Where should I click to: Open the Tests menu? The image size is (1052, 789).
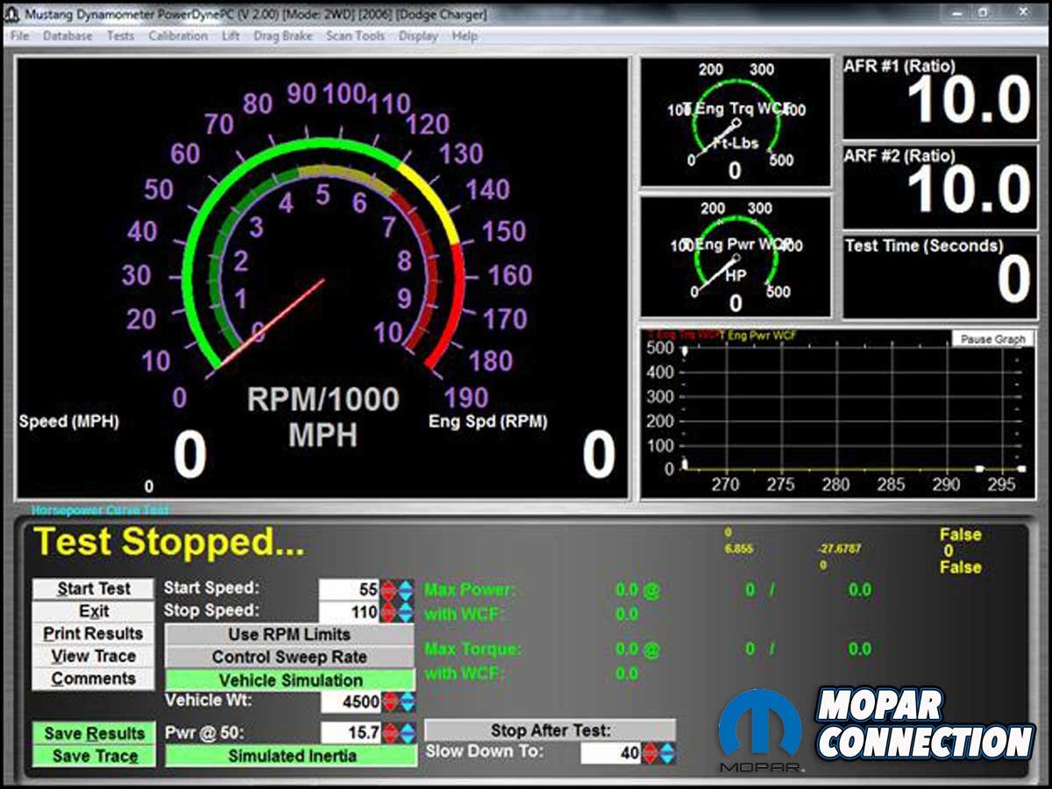click(120, 36)
